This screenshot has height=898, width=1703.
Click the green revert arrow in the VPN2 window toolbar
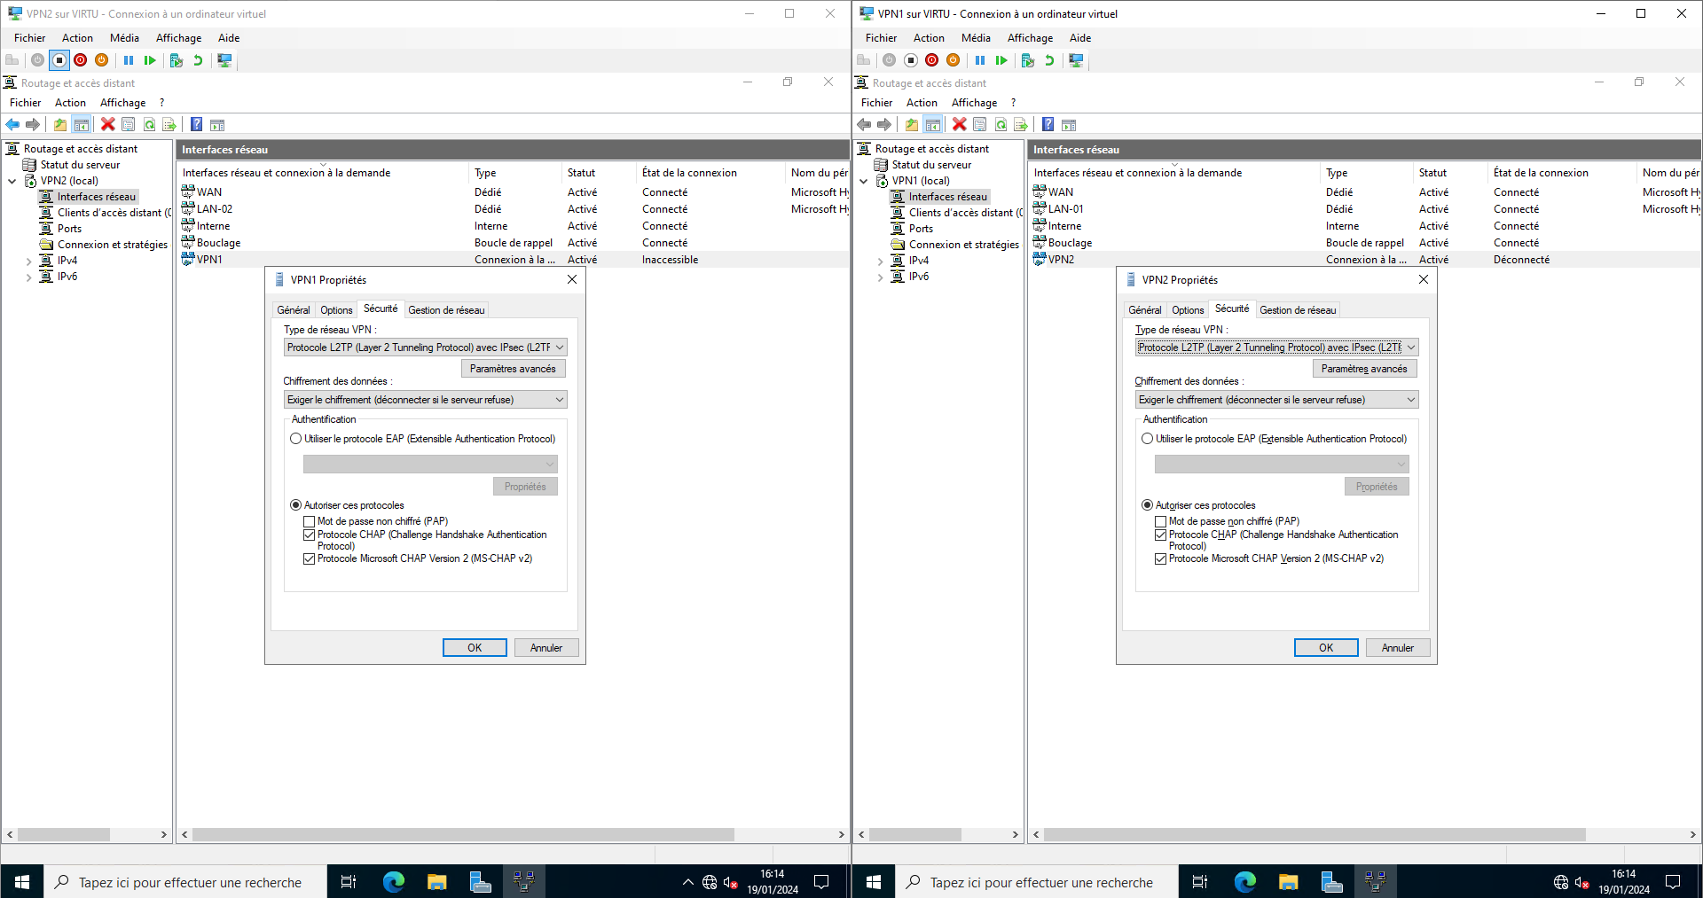198,60
